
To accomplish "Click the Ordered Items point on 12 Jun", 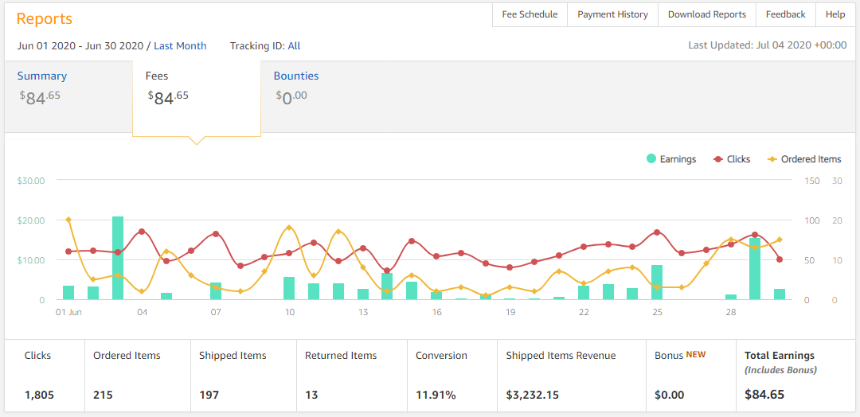I will click(x=338, y=232).
